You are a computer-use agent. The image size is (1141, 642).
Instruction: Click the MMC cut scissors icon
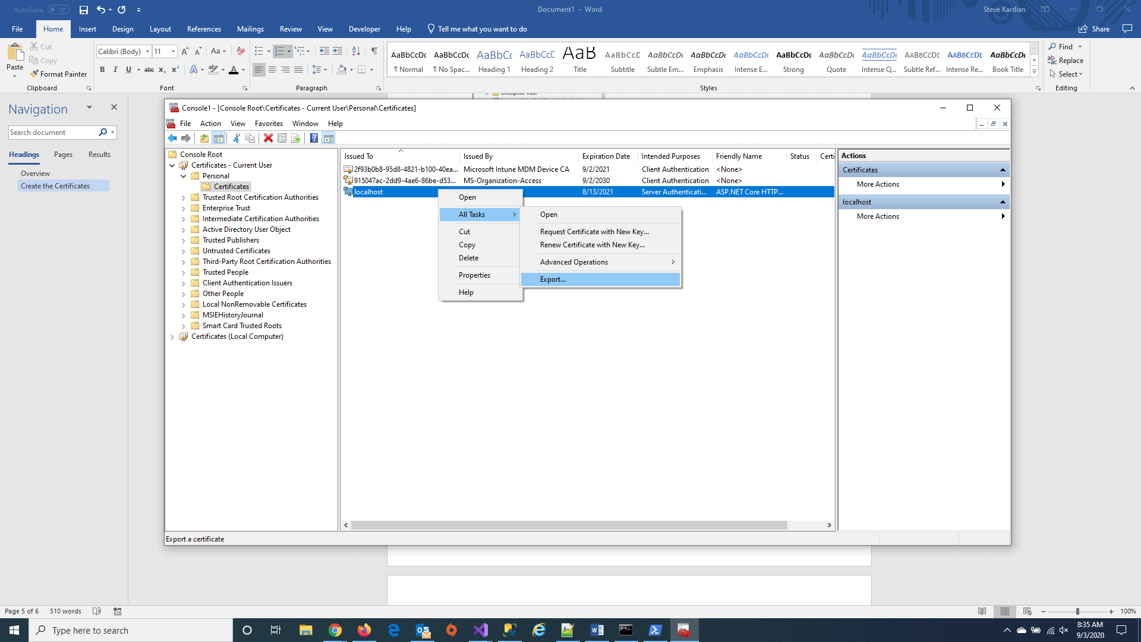[237, 139]
